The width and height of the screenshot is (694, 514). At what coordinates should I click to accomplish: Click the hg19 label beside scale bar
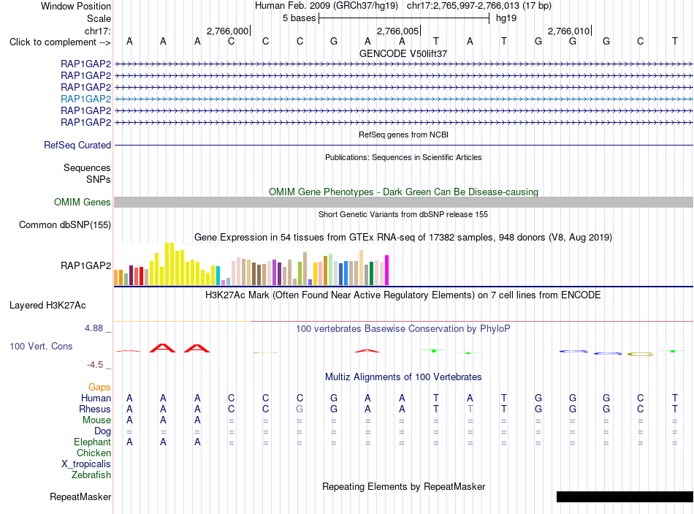coord(506,18)
